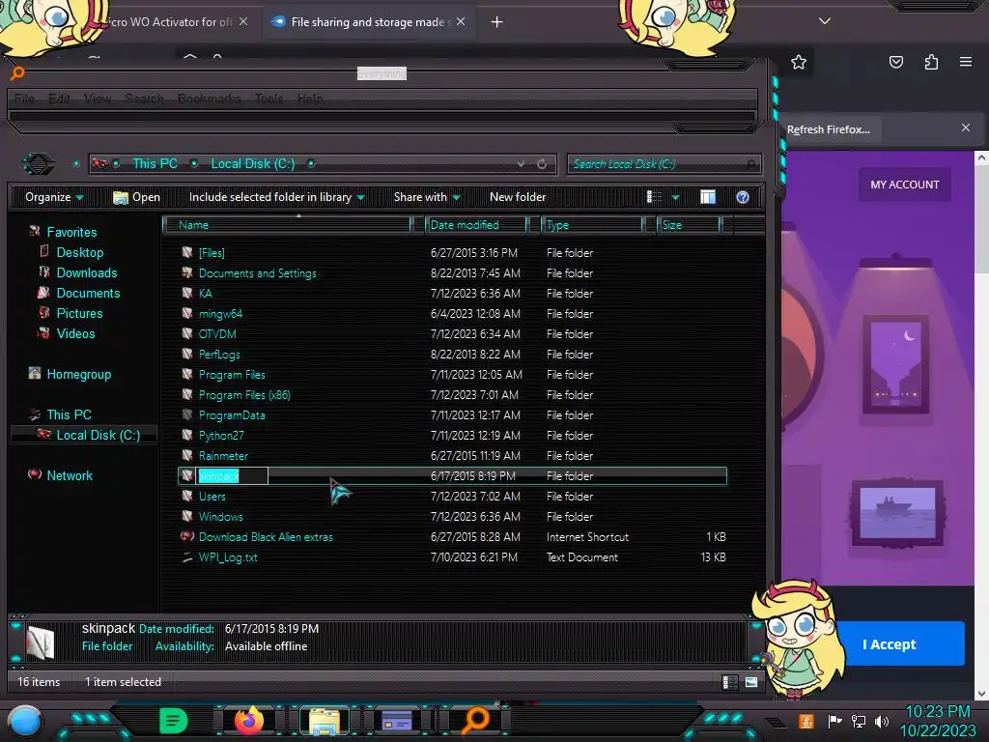Open Action Center flag tray icon
Screen dimensions: 989x742
pyautogui.click(x=835, y=721)
